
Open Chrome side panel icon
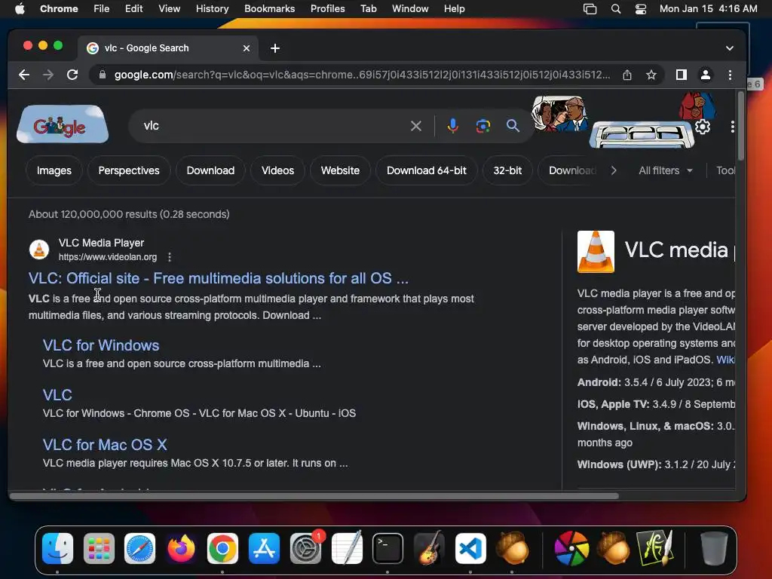point(681,75)
